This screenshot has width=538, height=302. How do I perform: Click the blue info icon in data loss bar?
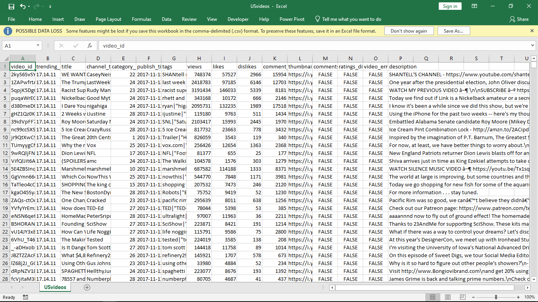click(x=8, y=31)
